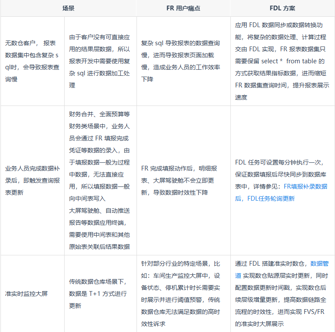This screenshot has width=335, height=332.
Task: Select the 无数仓客户 scenario cell
Action: point(32,61)
